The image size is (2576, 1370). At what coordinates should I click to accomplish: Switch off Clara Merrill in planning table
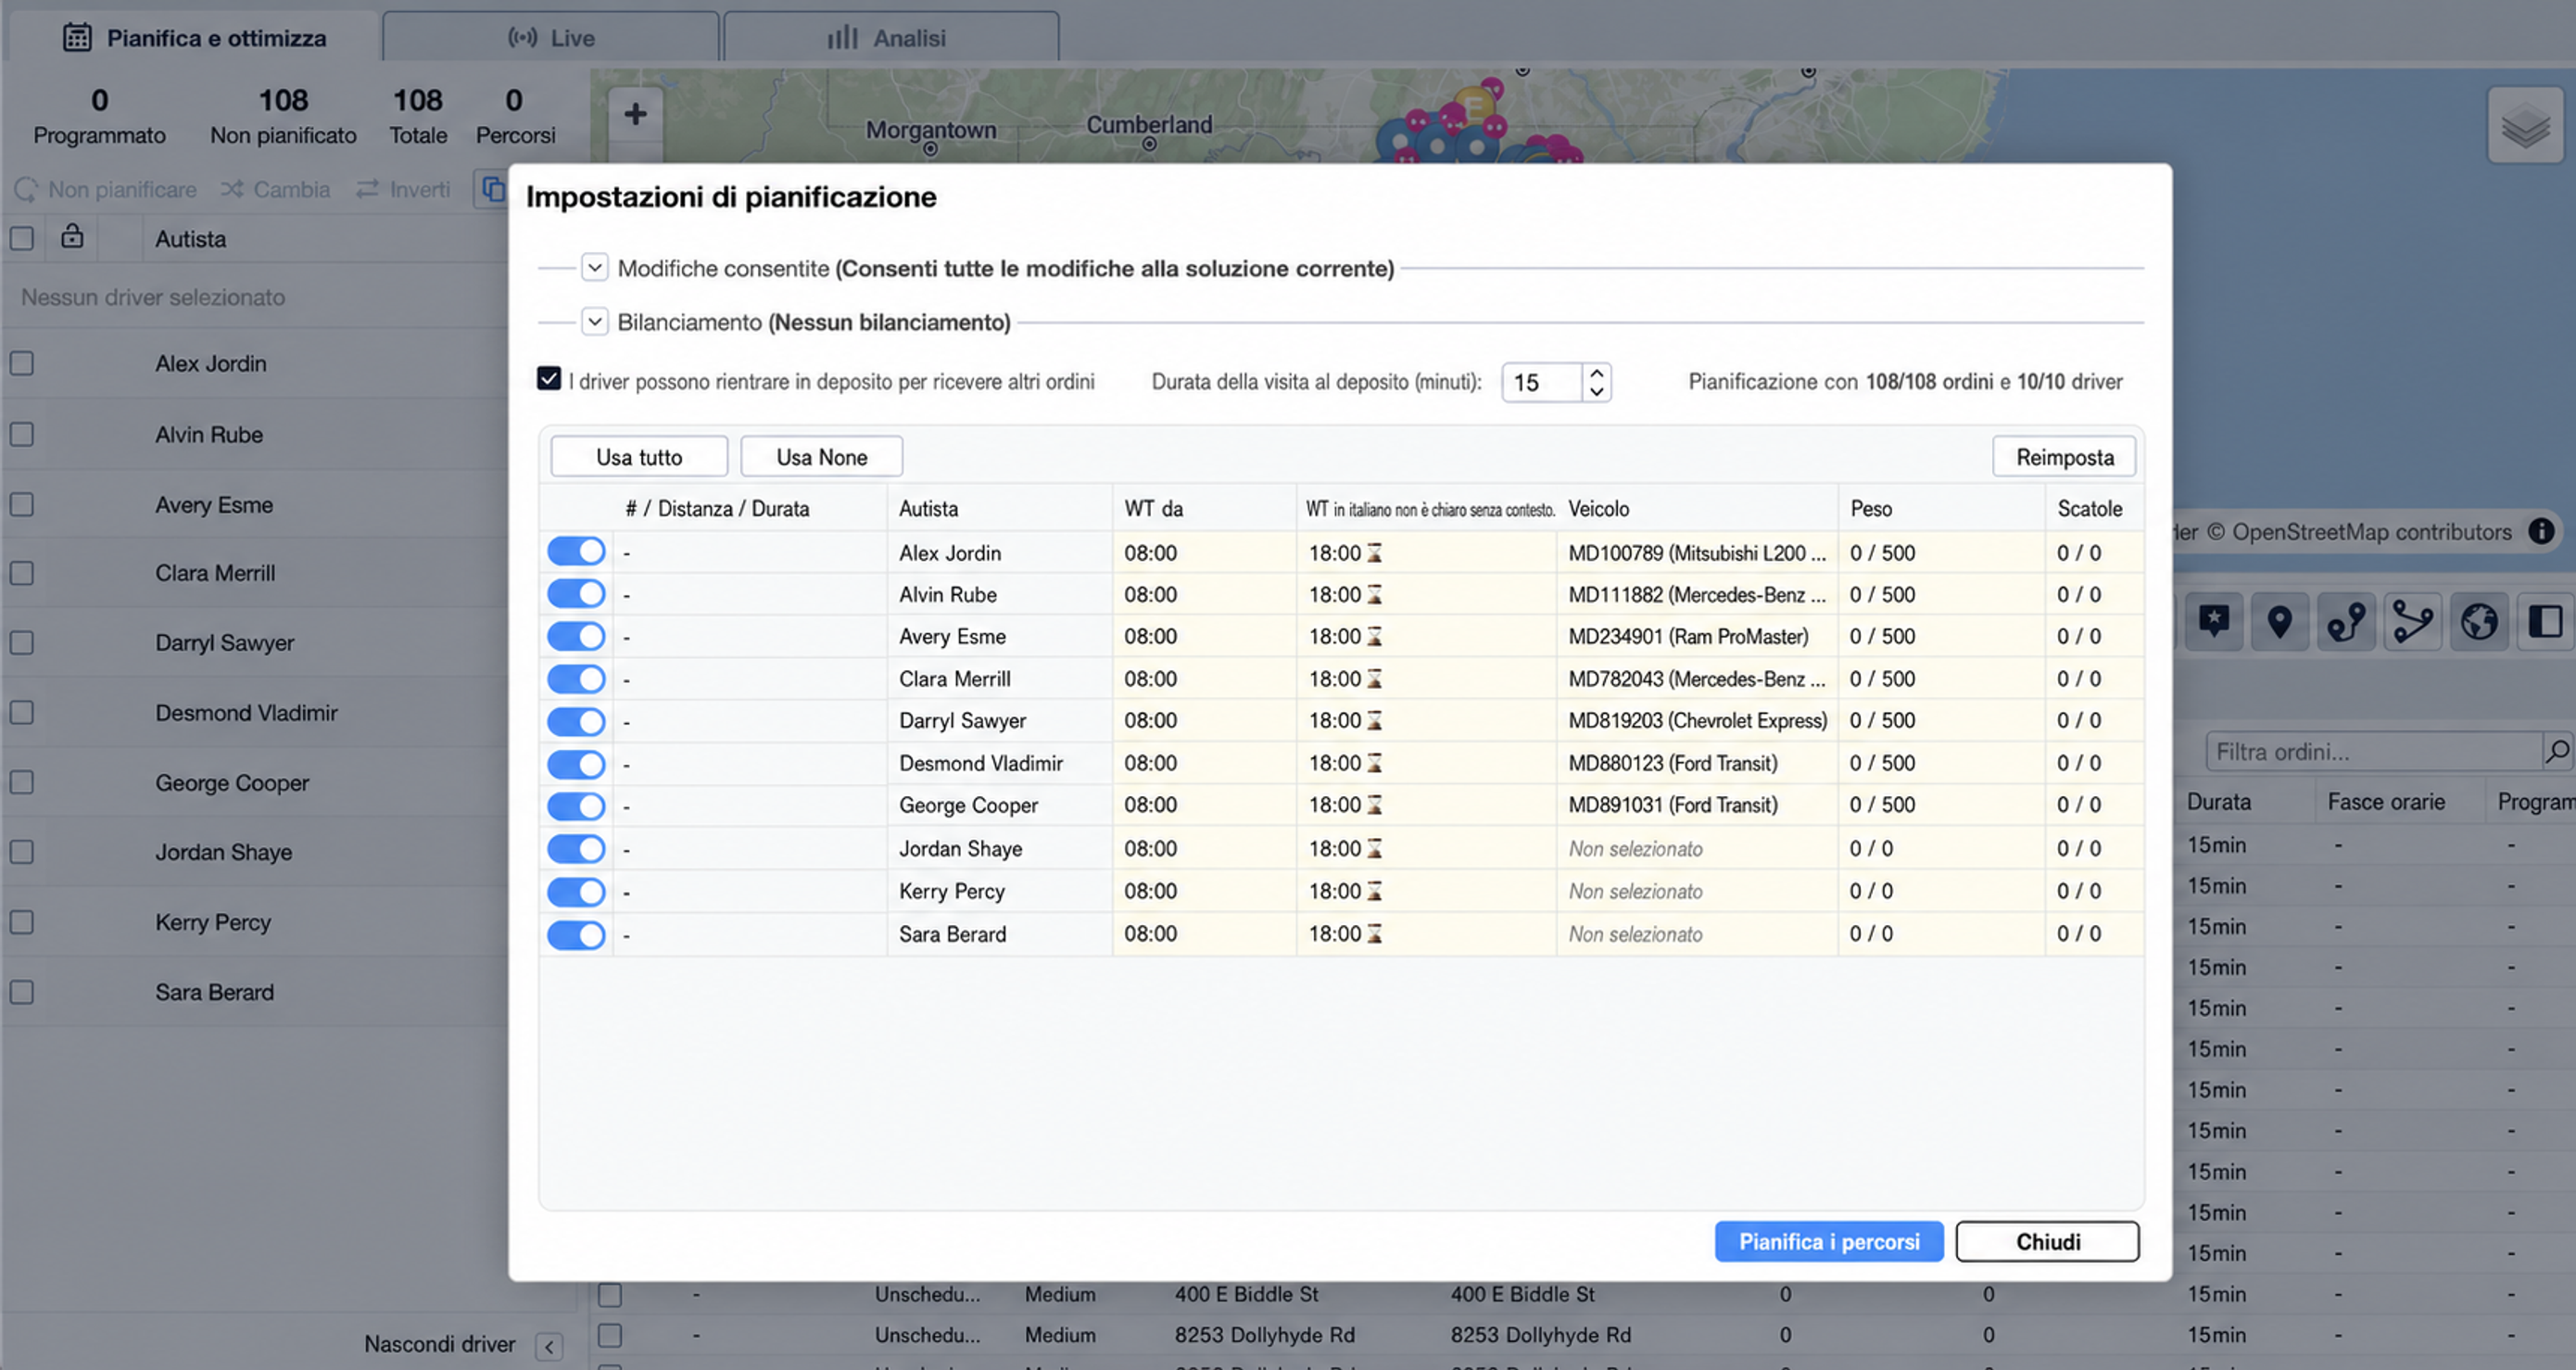coord(576,679)
